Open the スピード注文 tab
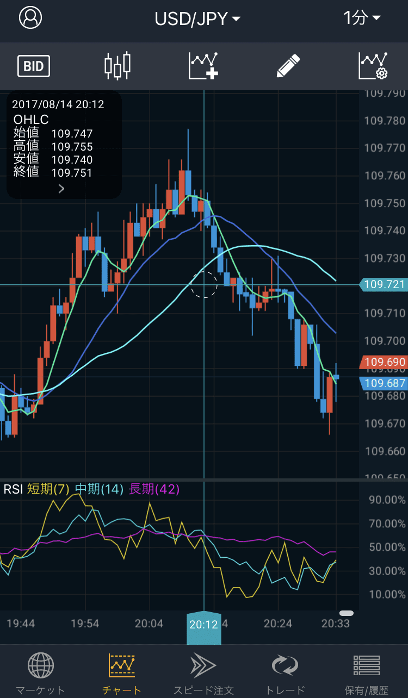This screenshot has width=408, height=698. 203,674
